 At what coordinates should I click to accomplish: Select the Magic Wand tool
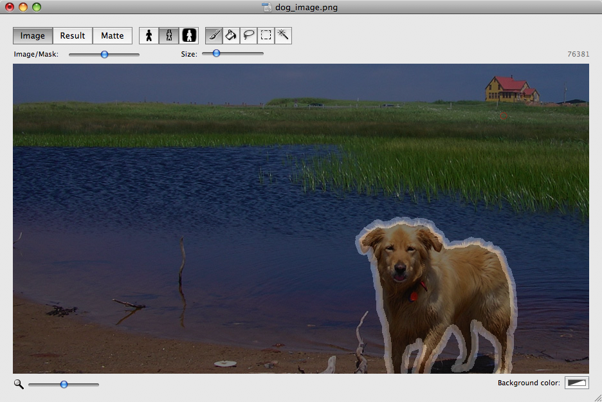click(283, 35)
